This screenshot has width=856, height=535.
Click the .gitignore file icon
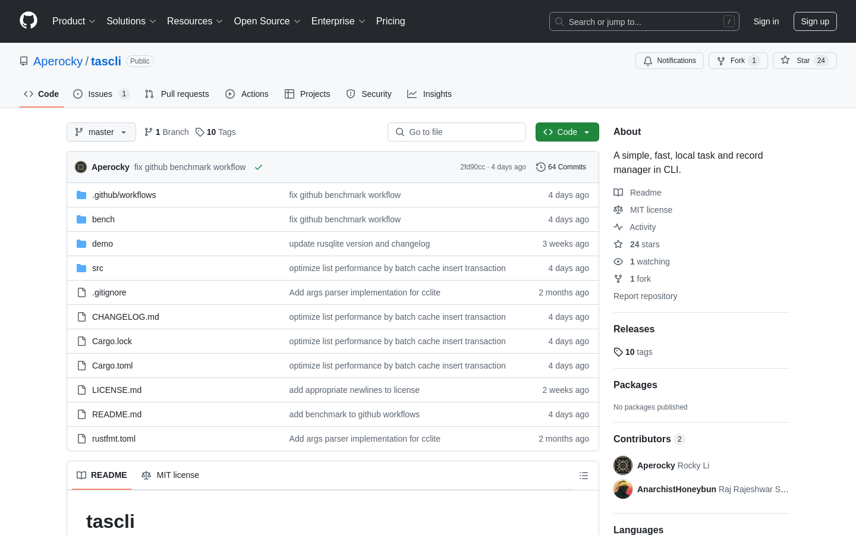point(81,292)
